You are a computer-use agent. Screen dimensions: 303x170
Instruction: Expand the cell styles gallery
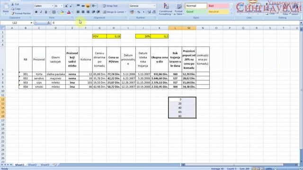coord(232,13)
